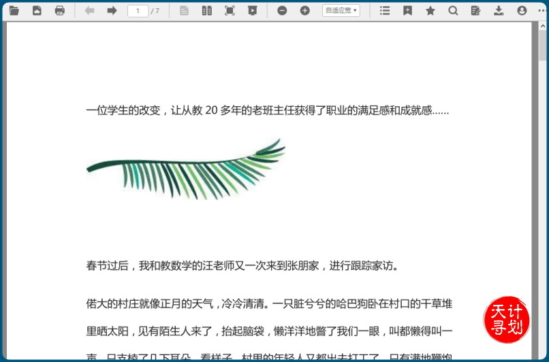Viewport: 549px width, 362px height.
Task: Mark document as favorite star
Action: 430,10
